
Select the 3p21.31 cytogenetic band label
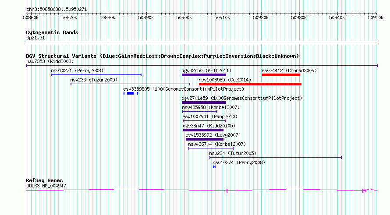(35, 38)
